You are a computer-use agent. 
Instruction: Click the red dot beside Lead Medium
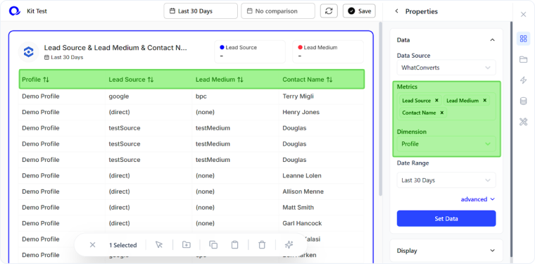(x=301, y=47)
